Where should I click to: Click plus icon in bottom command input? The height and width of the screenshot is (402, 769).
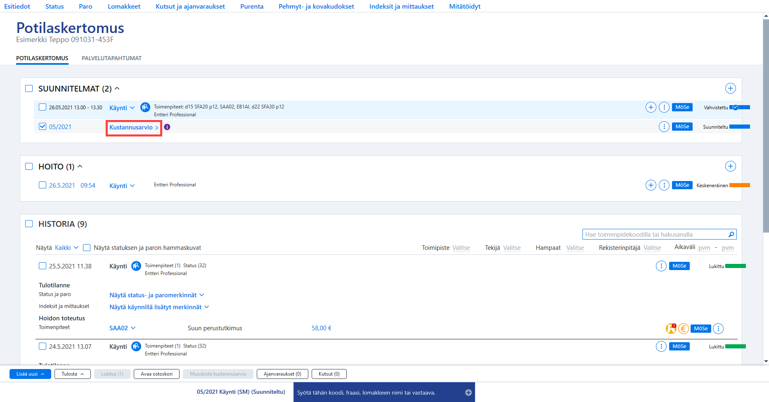468,393
